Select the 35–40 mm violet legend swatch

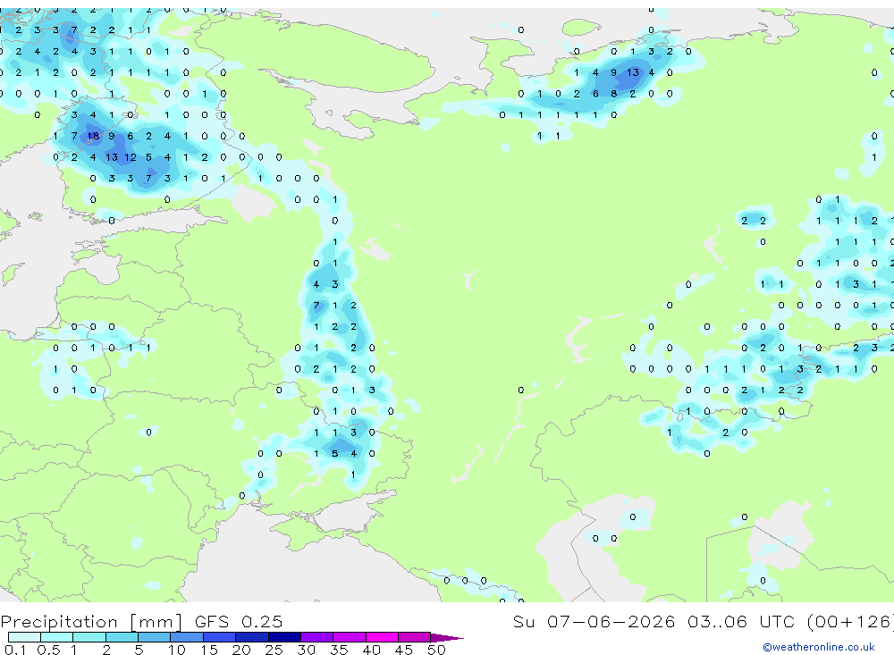[350, 637]
